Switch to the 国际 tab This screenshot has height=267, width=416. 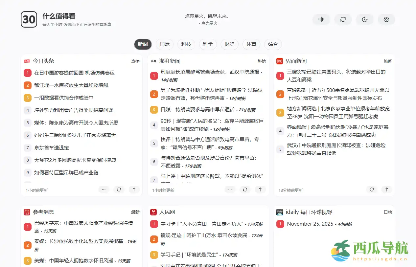[164, 44]
